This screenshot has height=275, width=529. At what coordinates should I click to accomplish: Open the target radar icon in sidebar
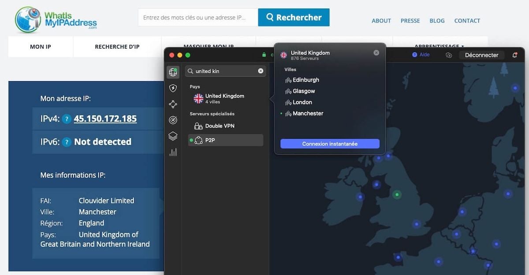(x=173, y=120)
